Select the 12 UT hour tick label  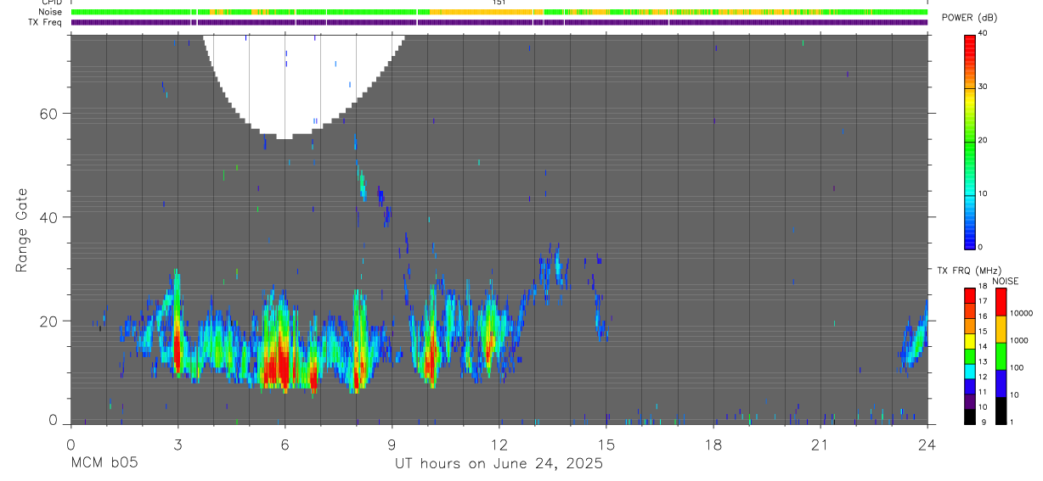[x=499, y=445]
